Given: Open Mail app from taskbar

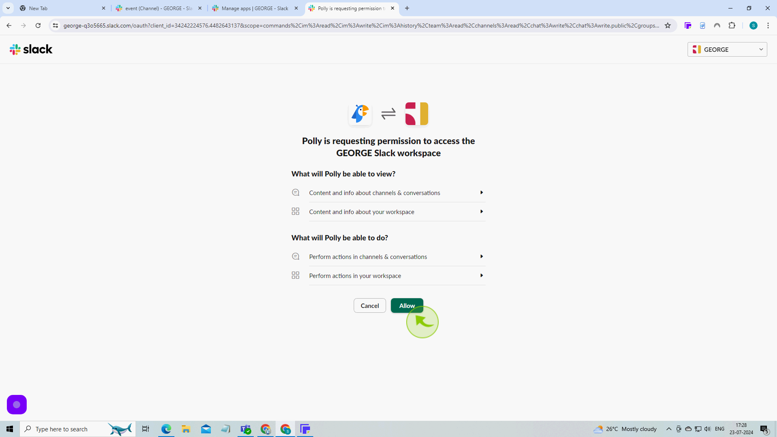Looking at the screenshot, I should tap(206, 429).
